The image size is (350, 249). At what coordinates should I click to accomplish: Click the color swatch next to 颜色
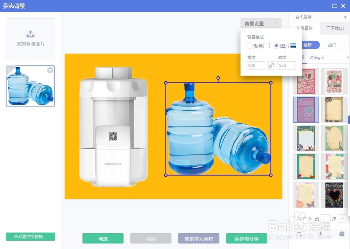point(266,46)
